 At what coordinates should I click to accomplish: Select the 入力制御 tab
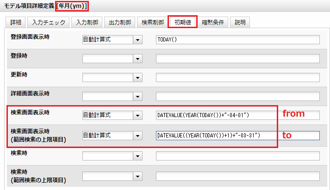87,22
